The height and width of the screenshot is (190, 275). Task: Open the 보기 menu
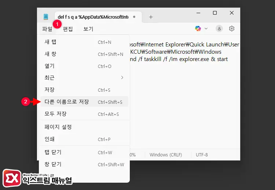click(x=88, y=29)
